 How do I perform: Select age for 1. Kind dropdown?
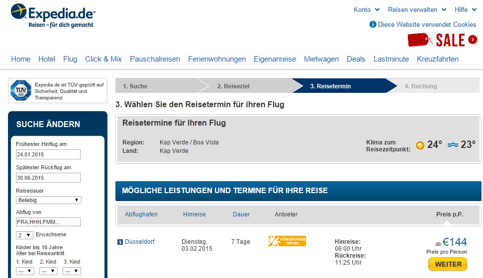(25, 271)
